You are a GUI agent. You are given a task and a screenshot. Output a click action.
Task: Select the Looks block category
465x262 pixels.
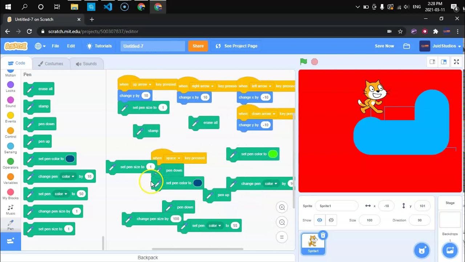point(11,87)
